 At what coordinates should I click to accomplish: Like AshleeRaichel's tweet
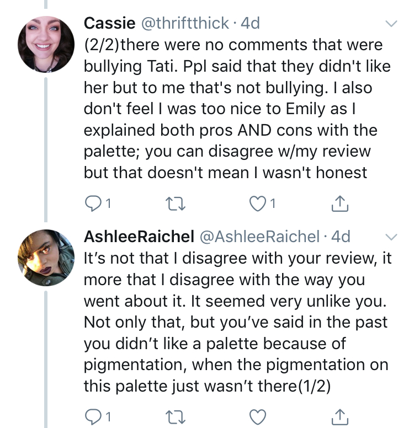258,415
